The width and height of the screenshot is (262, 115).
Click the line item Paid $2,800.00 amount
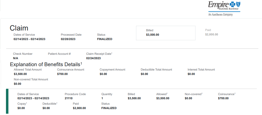pyautogui.click(x=79, y=108)
